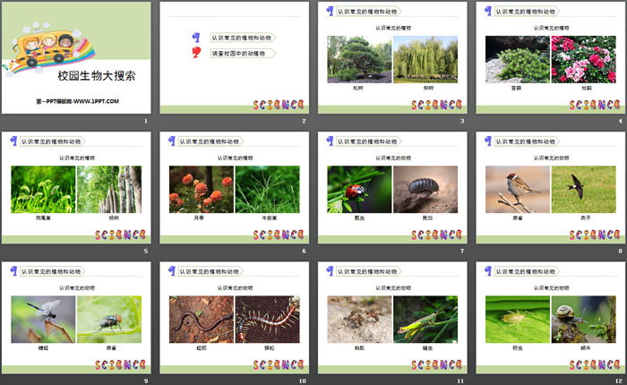This screenshot has height=385, width=627.
Task: Click the fly photo on slide 9
Action: click(x=109, y=320)
